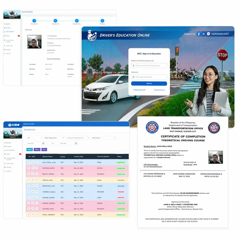Click the student photo on the certificate
Screen dimensions: 240x240
(x=215, y=157)
